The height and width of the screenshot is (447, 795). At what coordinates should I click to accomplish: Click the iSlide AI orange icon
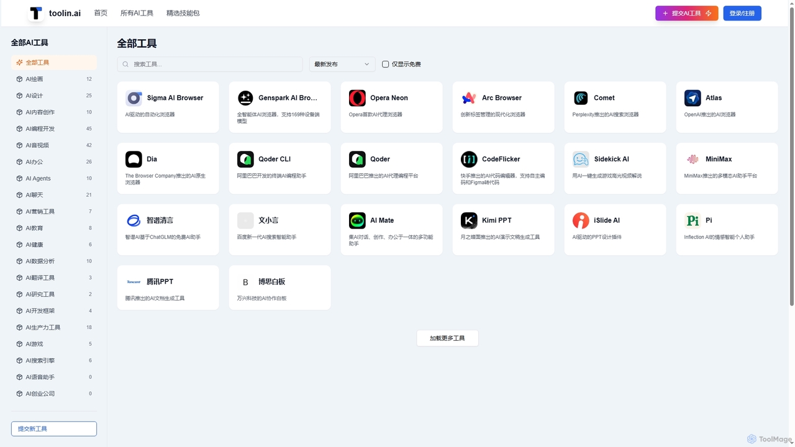click(x=581, y=220)
